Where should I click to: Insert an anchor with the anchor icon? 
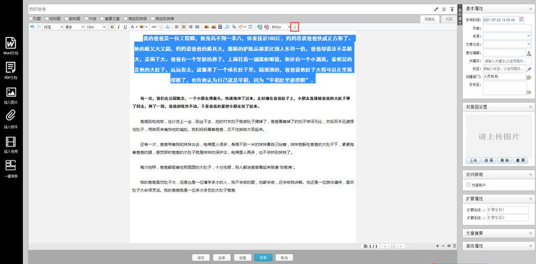point(167,27)
